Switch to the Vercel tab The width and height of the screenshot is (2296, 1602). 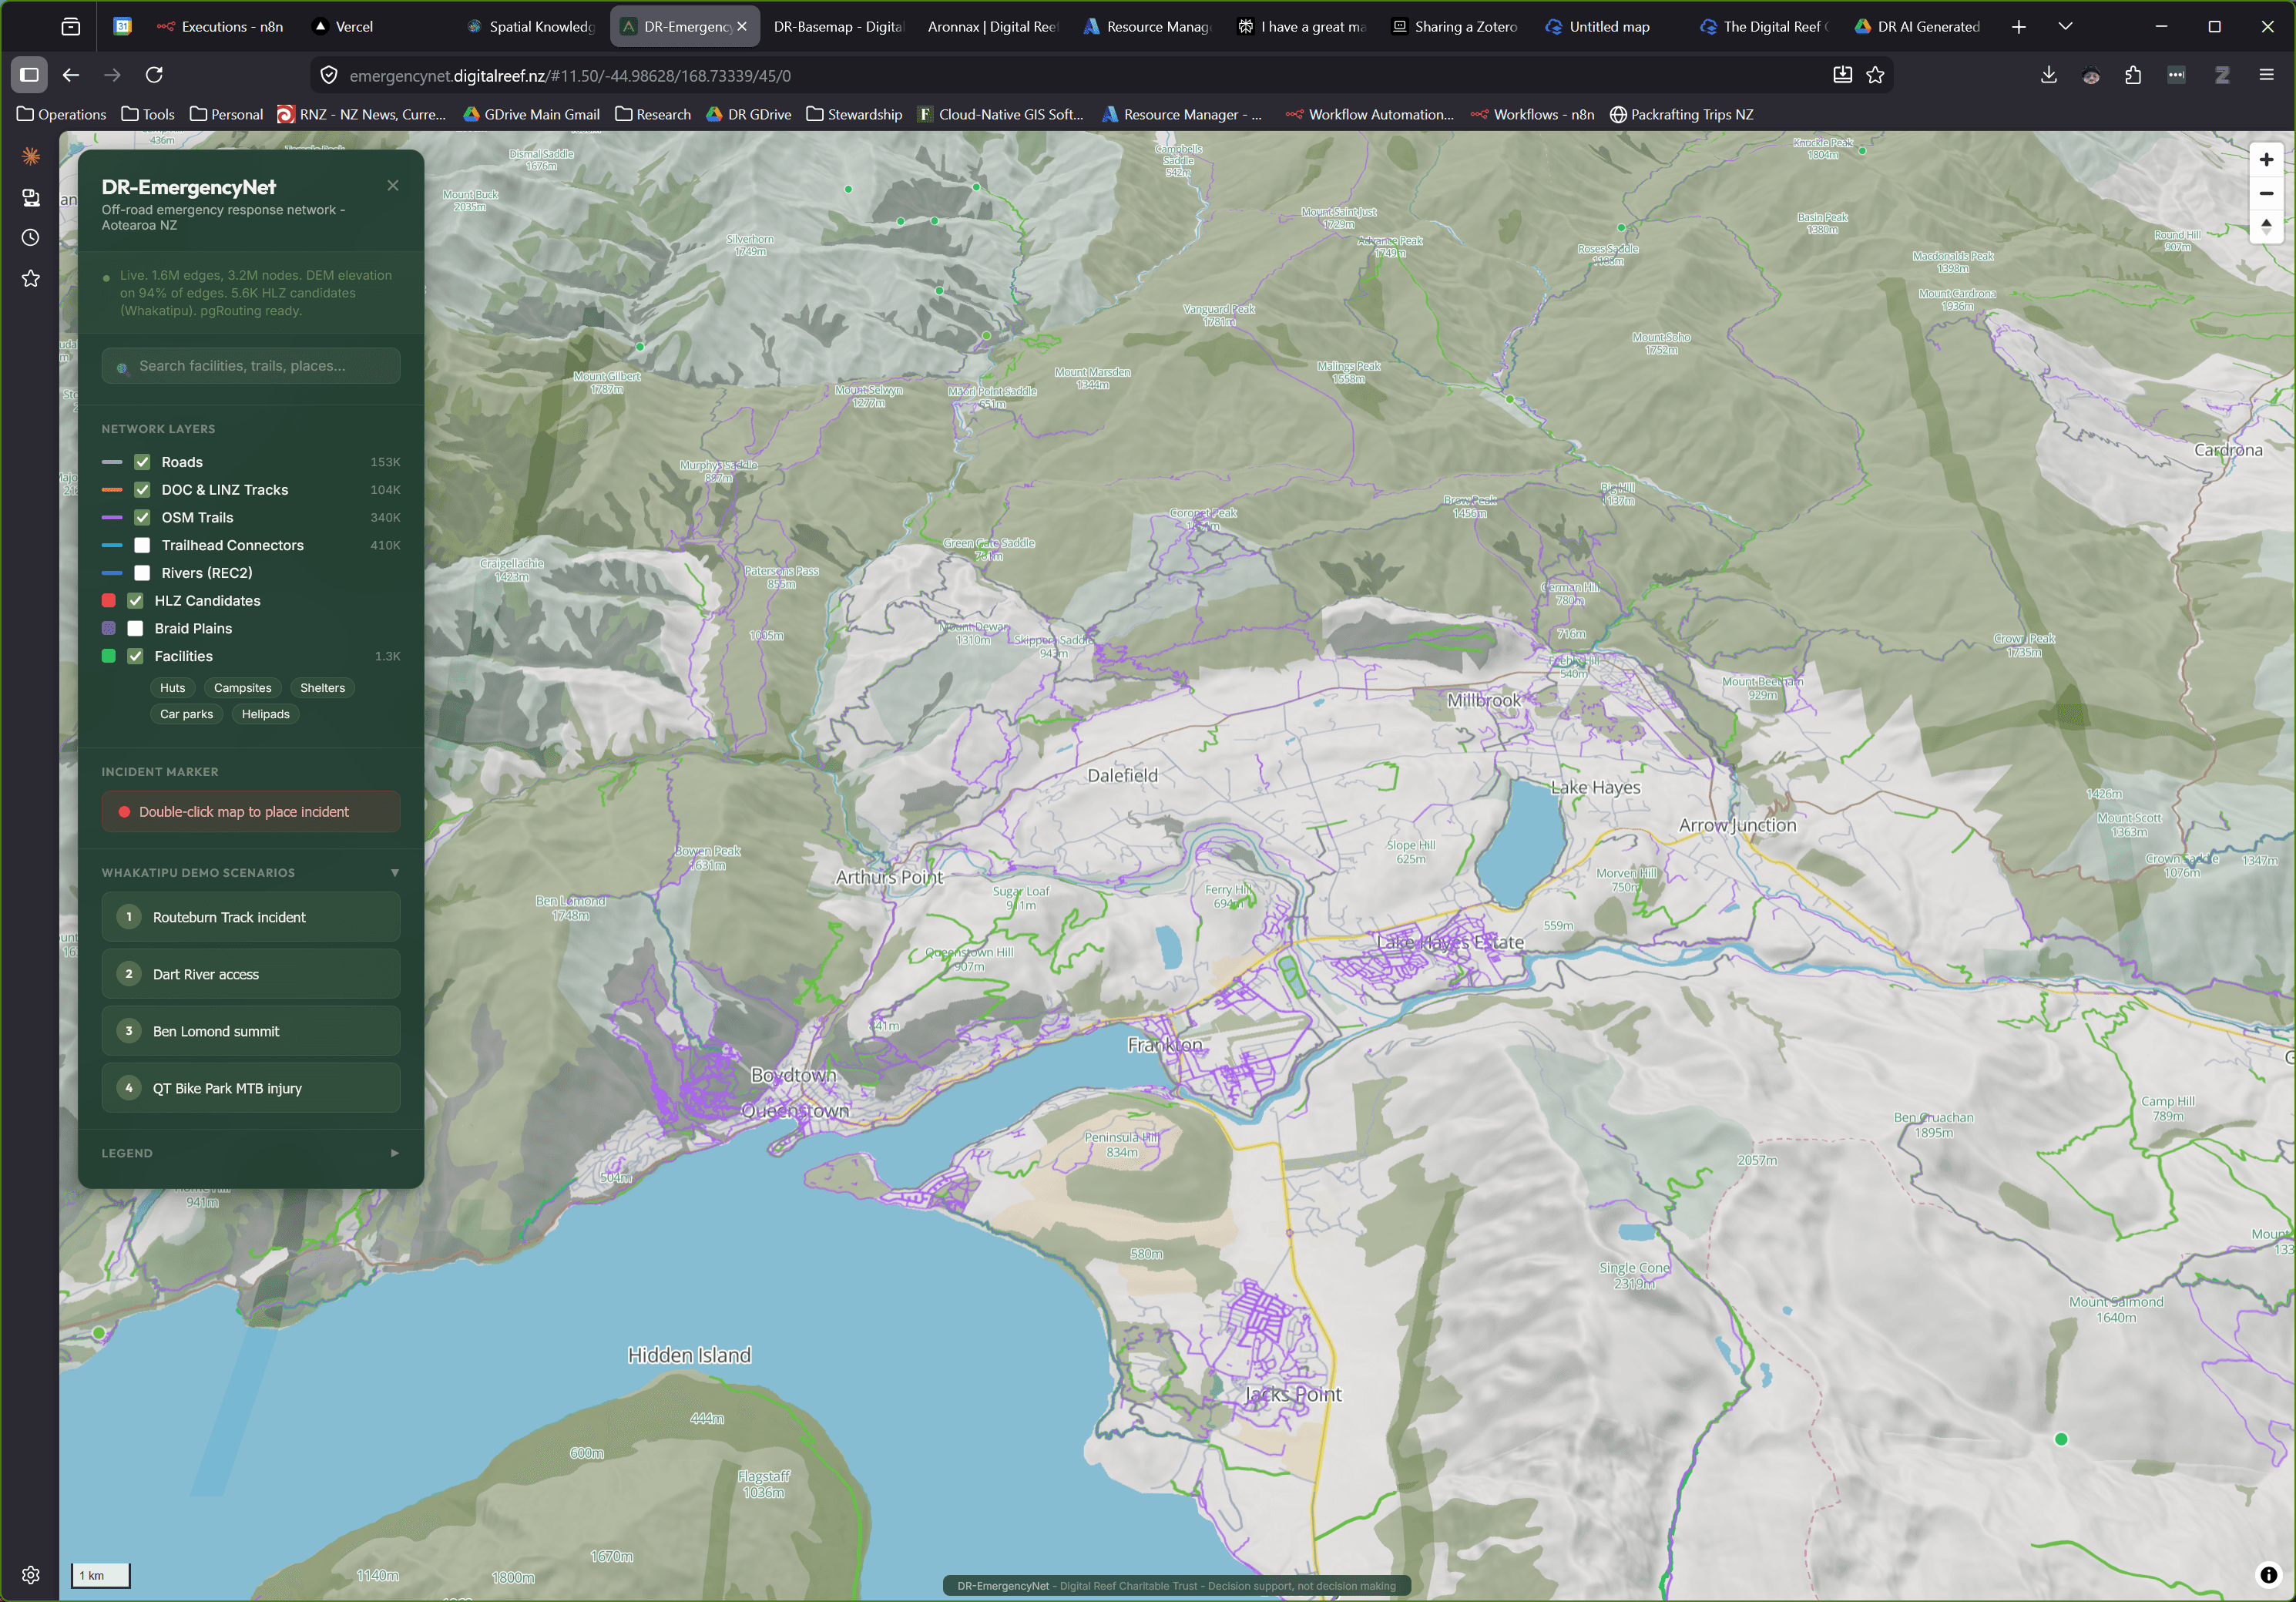[352, 26]
